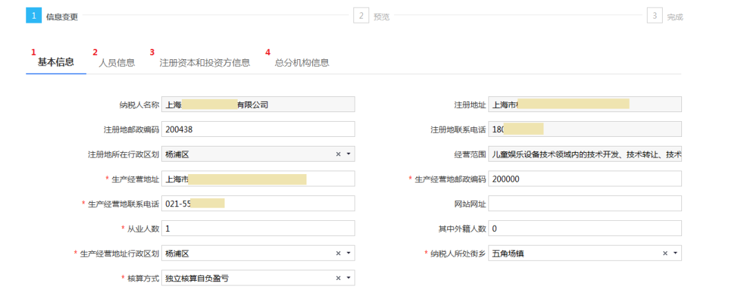The width and height of the screenshot is (744, 302).
Task: Click the 从业人数 input field
Action: pos(258,228)
